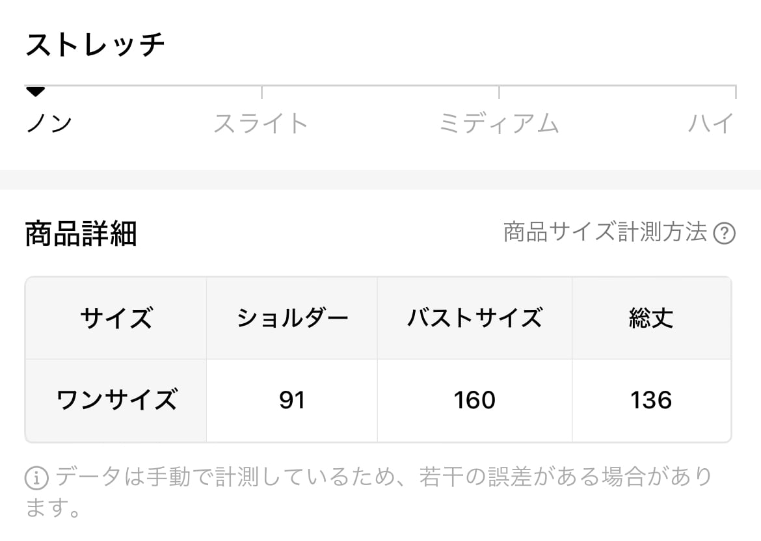Click the question mark help icon
Viewport: 761px width, 541px height.
724,233
